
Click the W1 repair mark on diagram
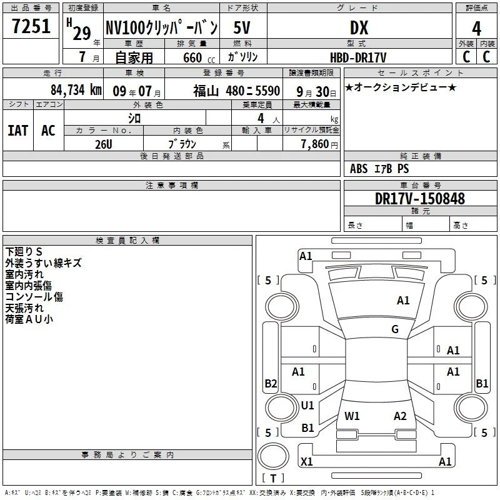click(352, 416)
